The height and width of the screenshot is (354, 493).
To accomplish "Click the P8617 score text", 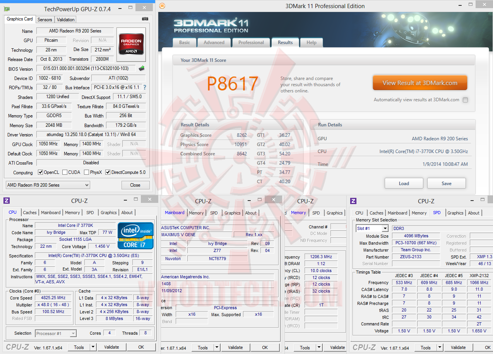I will pyautogui.click(x=233, y=83).
